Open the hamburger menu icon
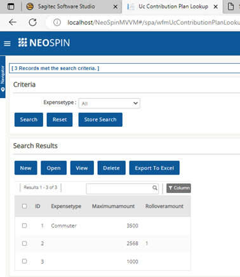 coord(7,43)
